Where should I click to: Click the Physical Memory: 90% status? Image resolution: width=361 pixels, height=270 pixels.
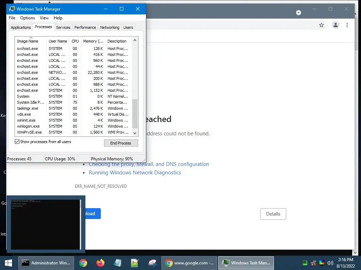112,159
